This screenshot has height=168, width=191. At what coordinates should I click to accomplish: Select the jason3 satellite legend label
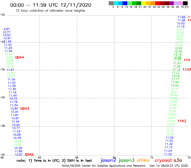tap(126, 160)
